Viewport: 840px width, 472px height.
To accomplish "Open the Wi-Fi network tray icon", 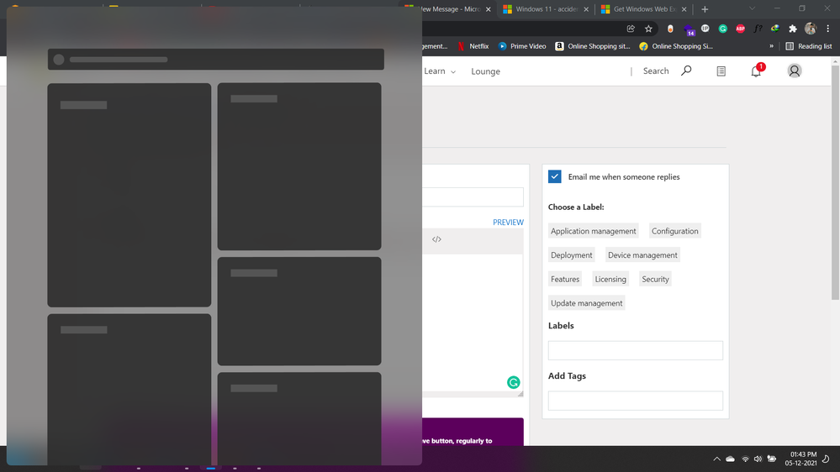I will pos(745,459).
